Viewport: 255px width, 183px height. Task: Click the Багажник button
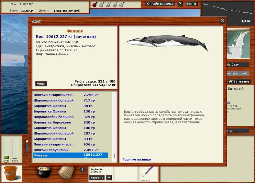coord(239,81)
